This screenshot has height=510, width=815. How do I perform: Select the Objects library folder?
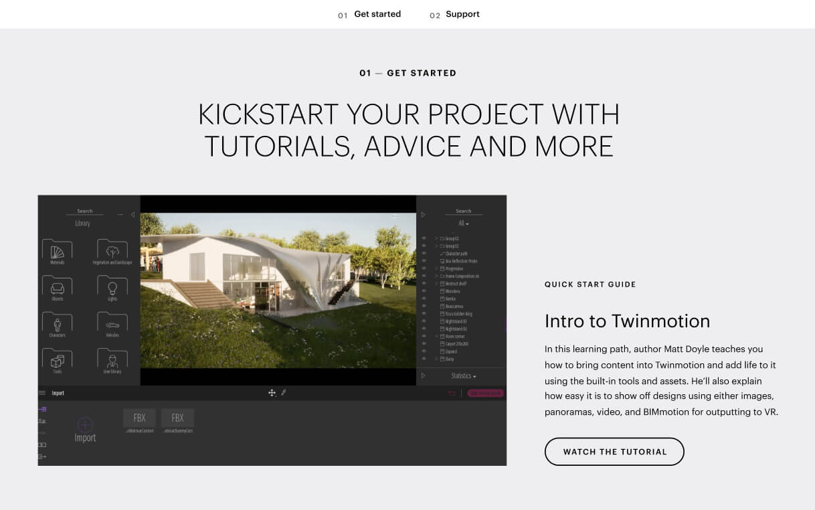coord(58,286)
